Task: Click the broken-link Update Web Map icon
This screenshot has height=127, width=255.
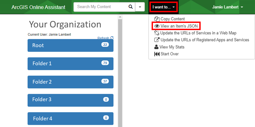Action: click(x=157, y=33)
